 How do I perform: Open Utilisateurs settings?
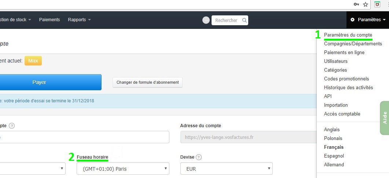[336, 61]
